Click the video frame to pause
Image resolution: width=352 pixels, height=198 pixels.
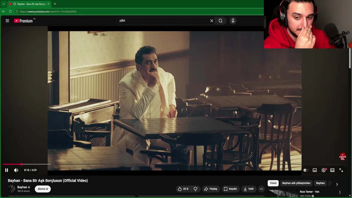(174, 100)
